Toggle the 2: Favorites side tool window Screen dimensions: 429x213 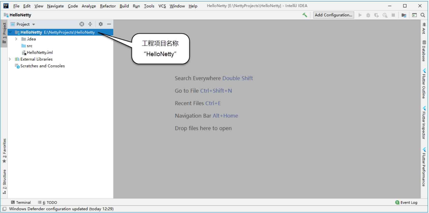pyautogui.click(x=4, y=151)
